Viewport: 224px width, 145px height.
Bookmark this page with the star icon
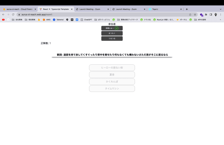point(195,15)
